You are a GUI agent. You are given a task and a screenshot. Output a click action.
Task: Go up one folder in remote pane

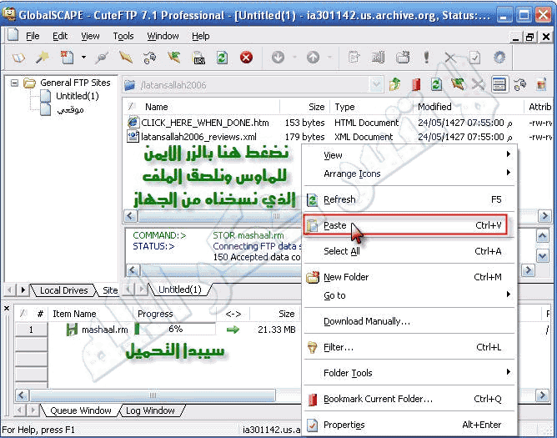coord(394,84)
